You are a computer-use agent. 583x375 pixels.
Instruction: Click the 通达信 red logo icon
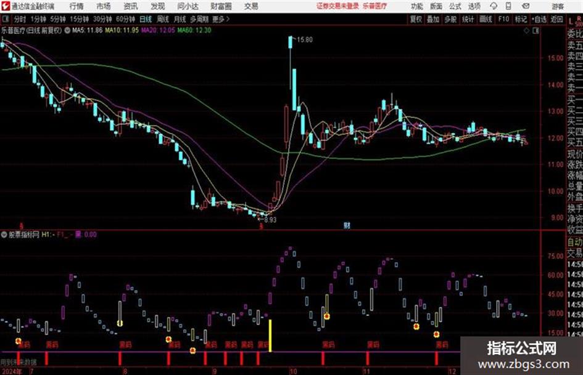tap(5, 6)
